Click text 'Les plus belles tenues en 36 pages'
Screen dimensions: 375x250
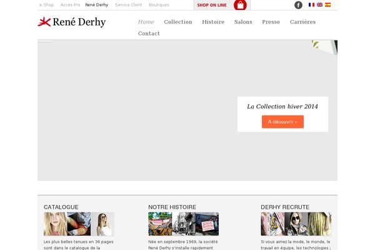[79, 242]
